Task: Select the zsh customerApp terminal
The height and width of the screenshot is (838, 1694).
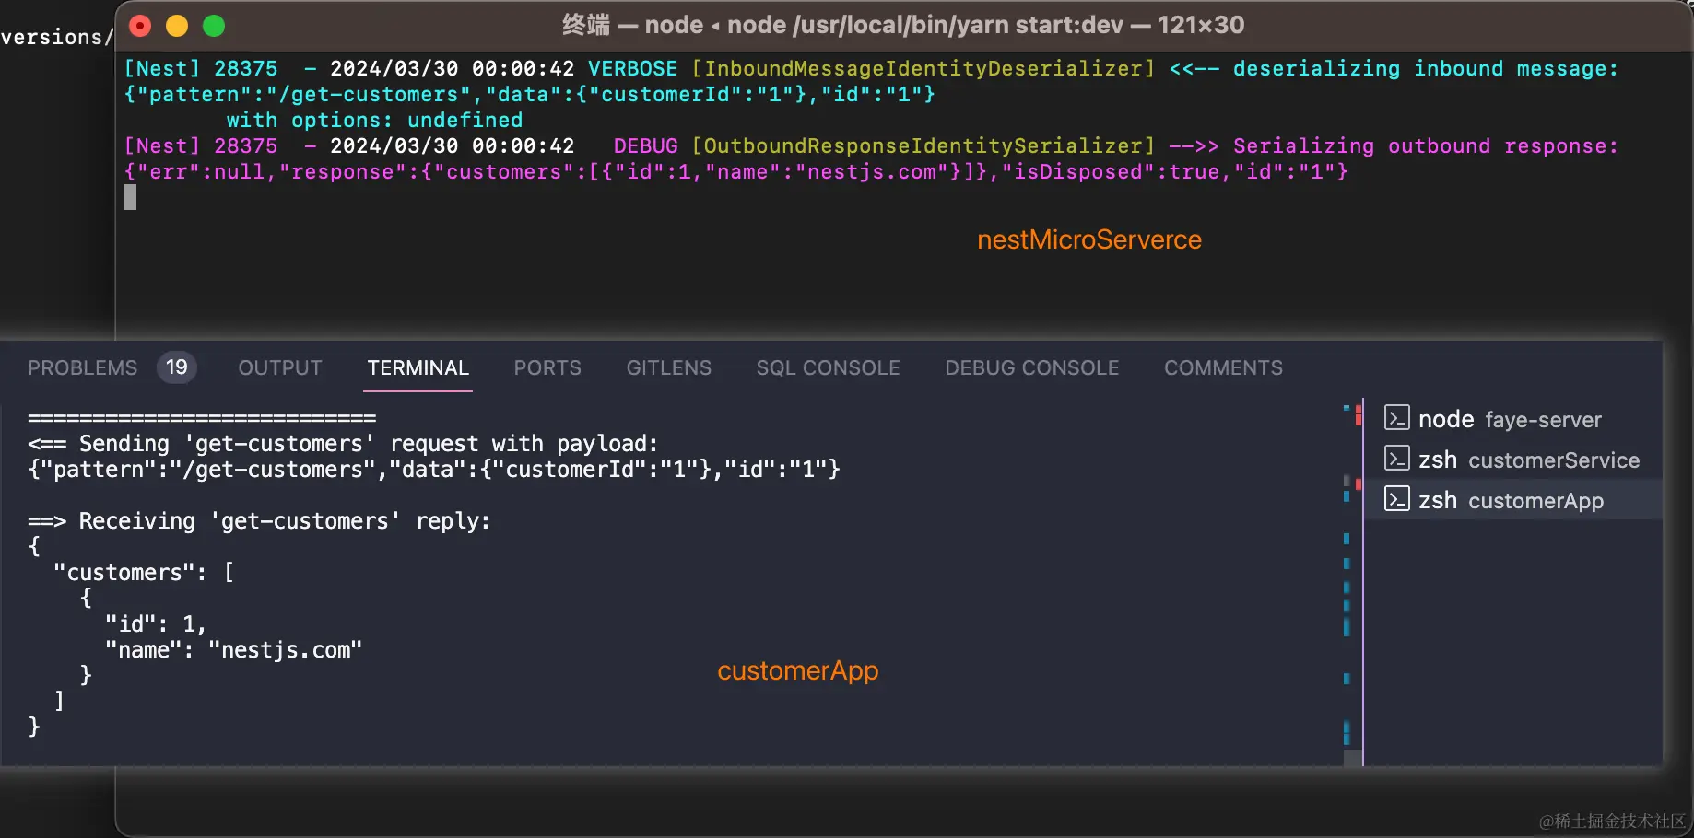Action: (1512, 500)
